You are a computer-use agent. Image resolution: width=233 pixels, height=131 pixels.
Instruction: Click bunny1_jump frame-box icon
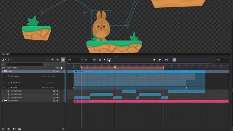click(x=54, y=94)
